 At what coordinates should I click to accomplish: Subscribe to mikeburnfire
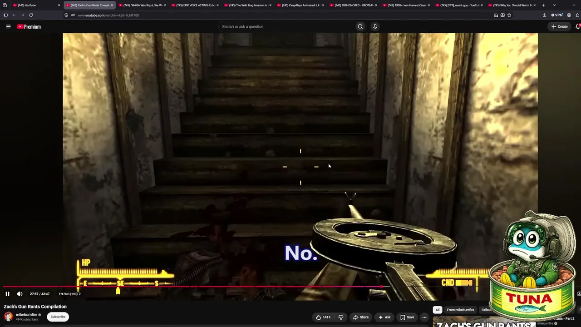58,317
